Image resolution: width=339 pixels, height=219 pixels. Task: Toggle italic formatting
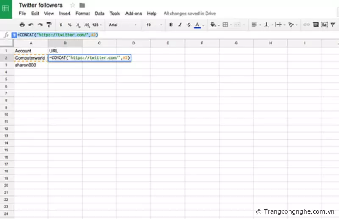click(180, 25)
